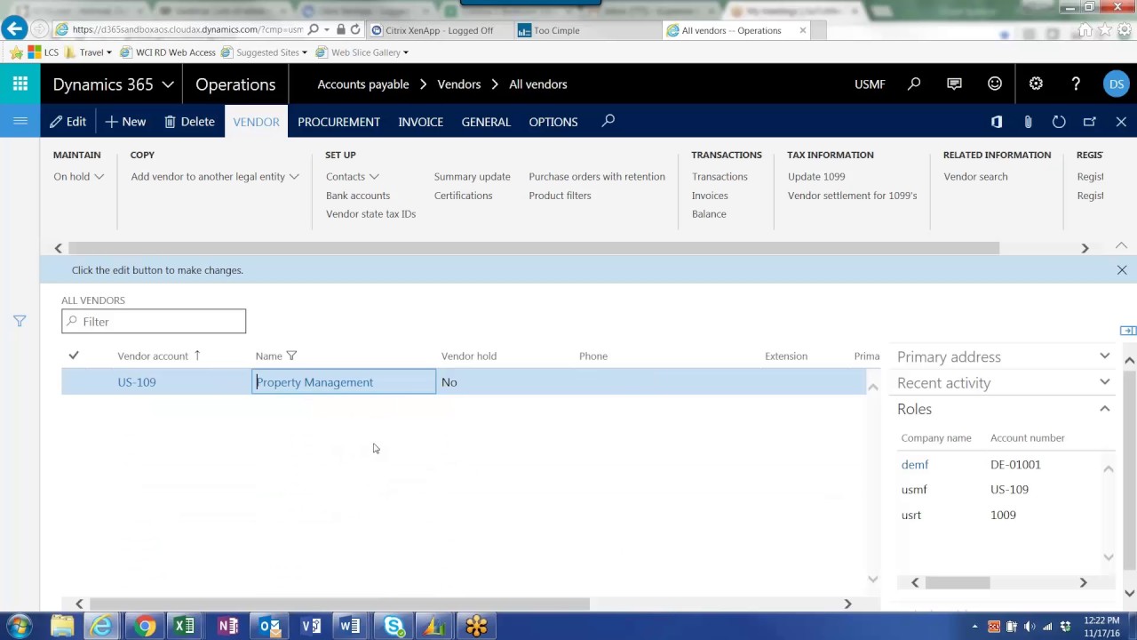
Task: Refresh the page using the refresh icon
Action: coord(1059,122)
